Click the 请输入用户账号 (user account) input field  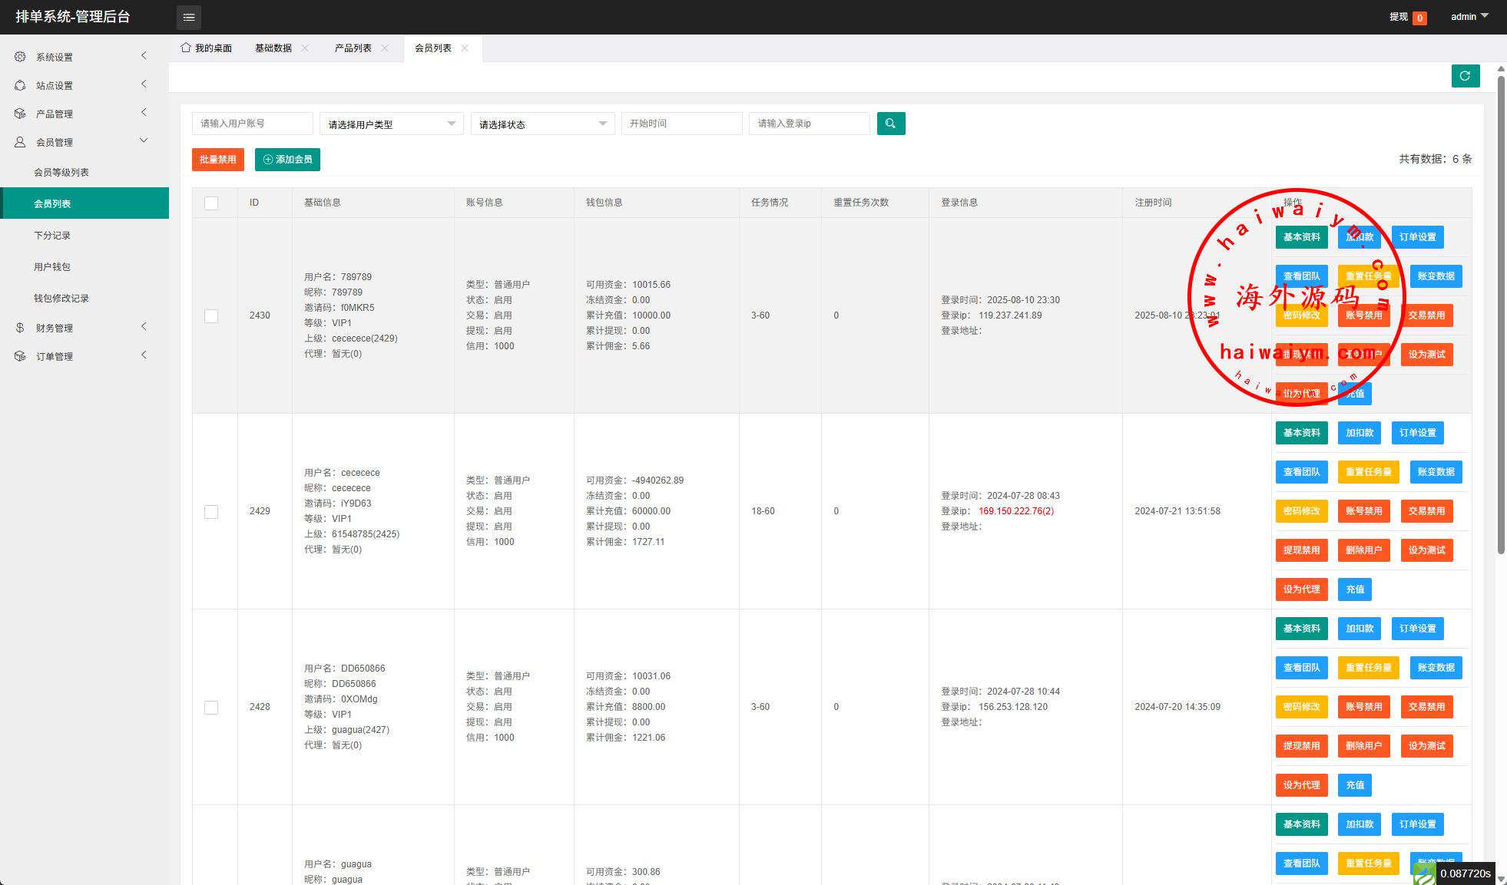pos(252,124)
